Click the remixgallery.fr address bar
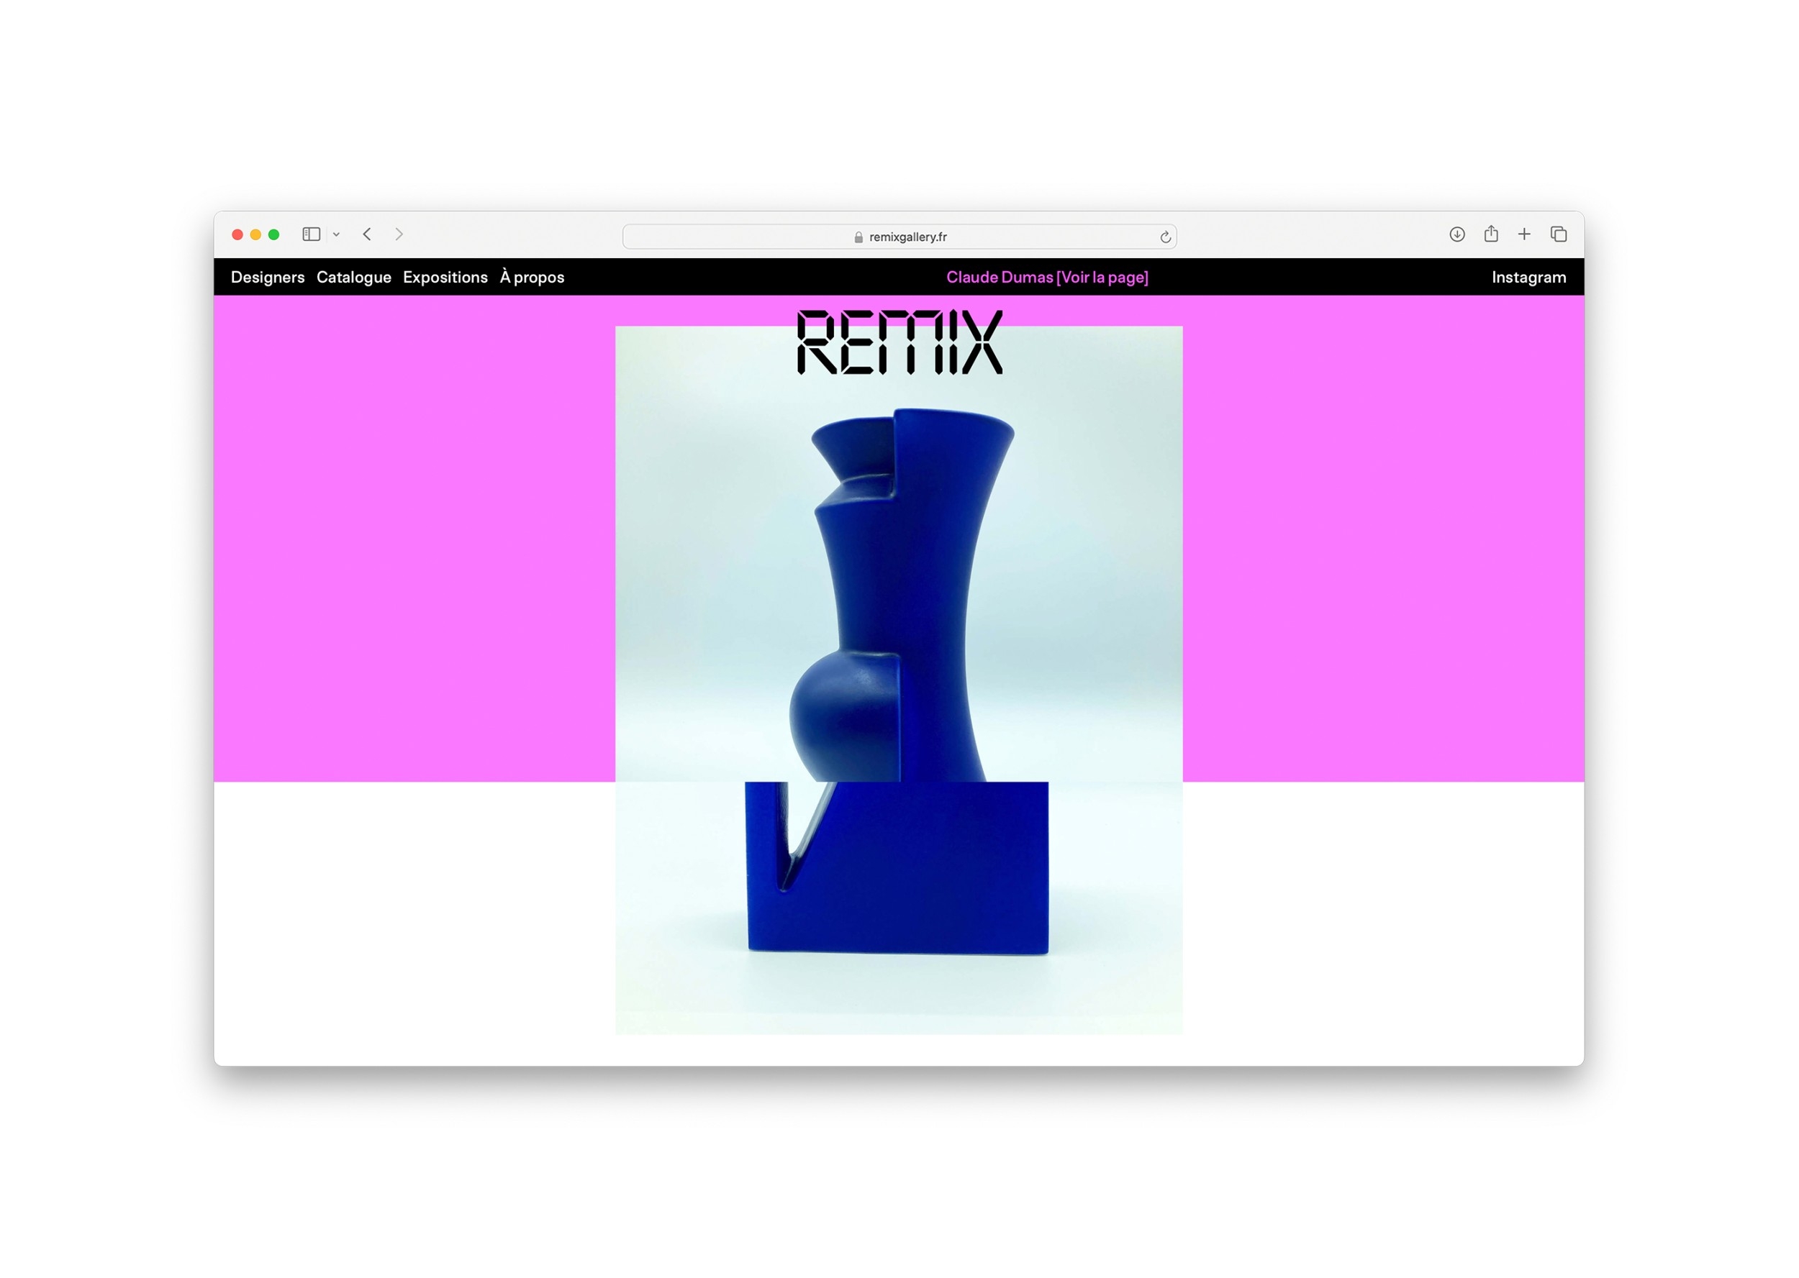1799x1278 pixels. coord(907,237)
